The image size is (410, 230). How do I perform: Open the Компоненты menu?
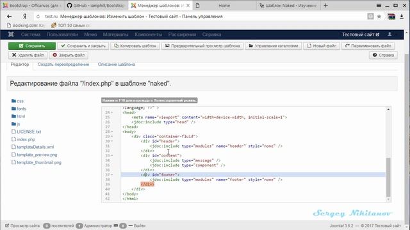(x=148, y=34)
